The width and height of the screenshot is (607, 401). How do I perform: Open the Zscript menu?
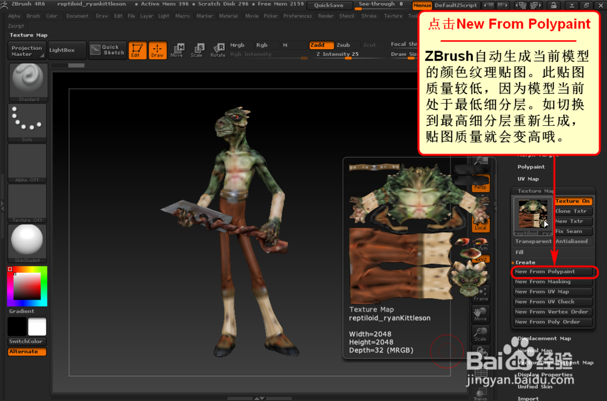click(x=16, y=26)
